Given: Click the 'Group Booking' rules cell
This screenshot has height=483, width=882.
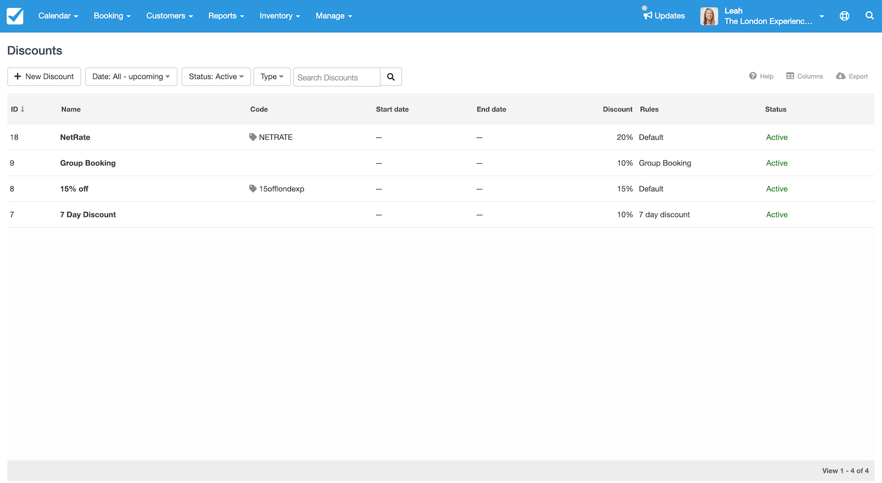Looking at the screenshot, I should pos(665,163).
